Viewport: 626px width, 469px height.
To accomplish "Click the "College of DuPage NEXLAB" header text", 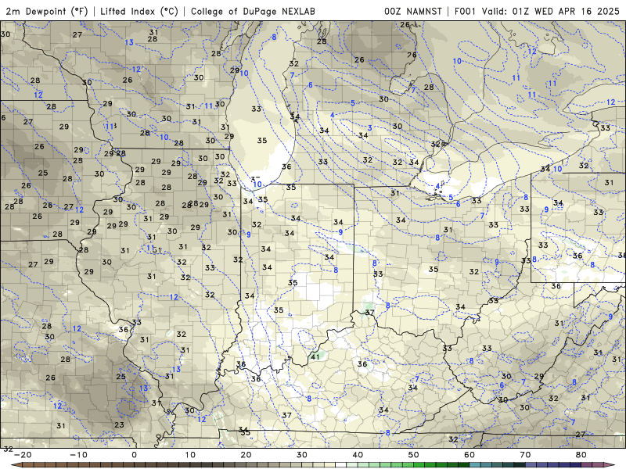I will pyautogui.click(x=253, y=12).
